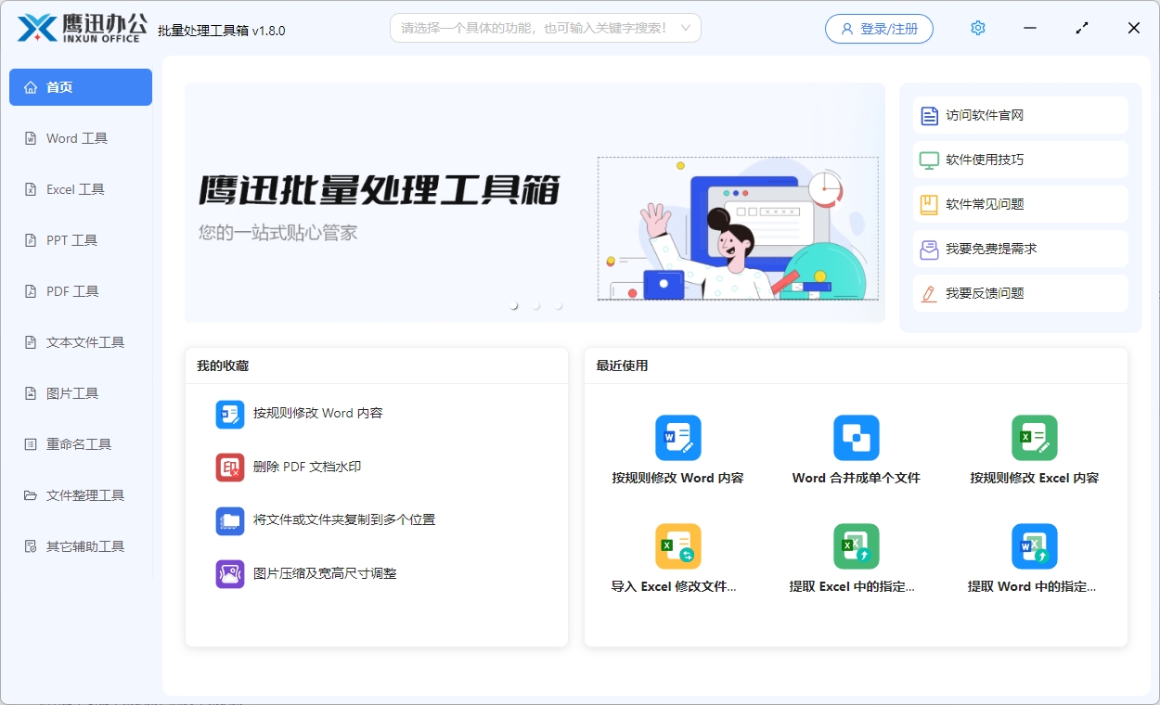Click the inbox icon beside 我要免费提需求
The width and height of the screenshot is (1160, 705).
(929, 249)
